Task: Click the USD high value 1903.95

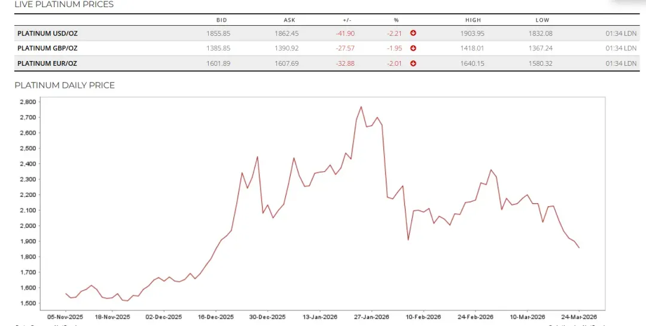Action: 473,33
